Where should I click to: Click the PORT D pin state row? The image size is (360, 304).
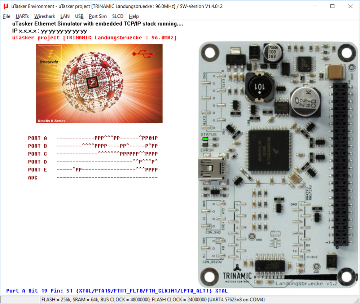pyautogui.click(x=93, y=162)
